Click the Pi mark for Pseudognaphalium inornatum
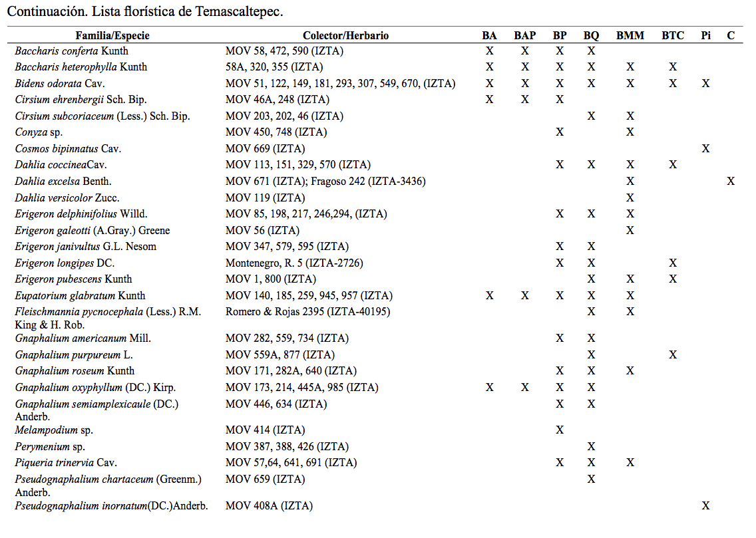This screenshot has height=538, width=756. [705, 506]
